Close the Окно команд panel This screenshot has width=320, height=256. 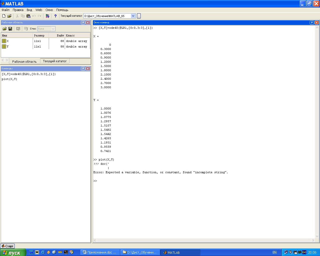[316, 22]
